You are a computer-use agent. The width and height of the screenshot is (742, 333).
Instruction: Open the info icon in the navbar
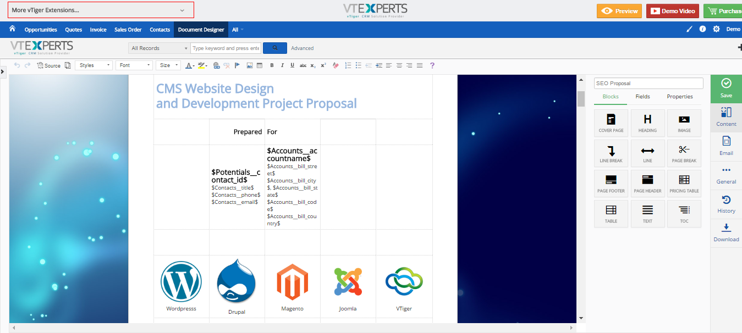702,29
